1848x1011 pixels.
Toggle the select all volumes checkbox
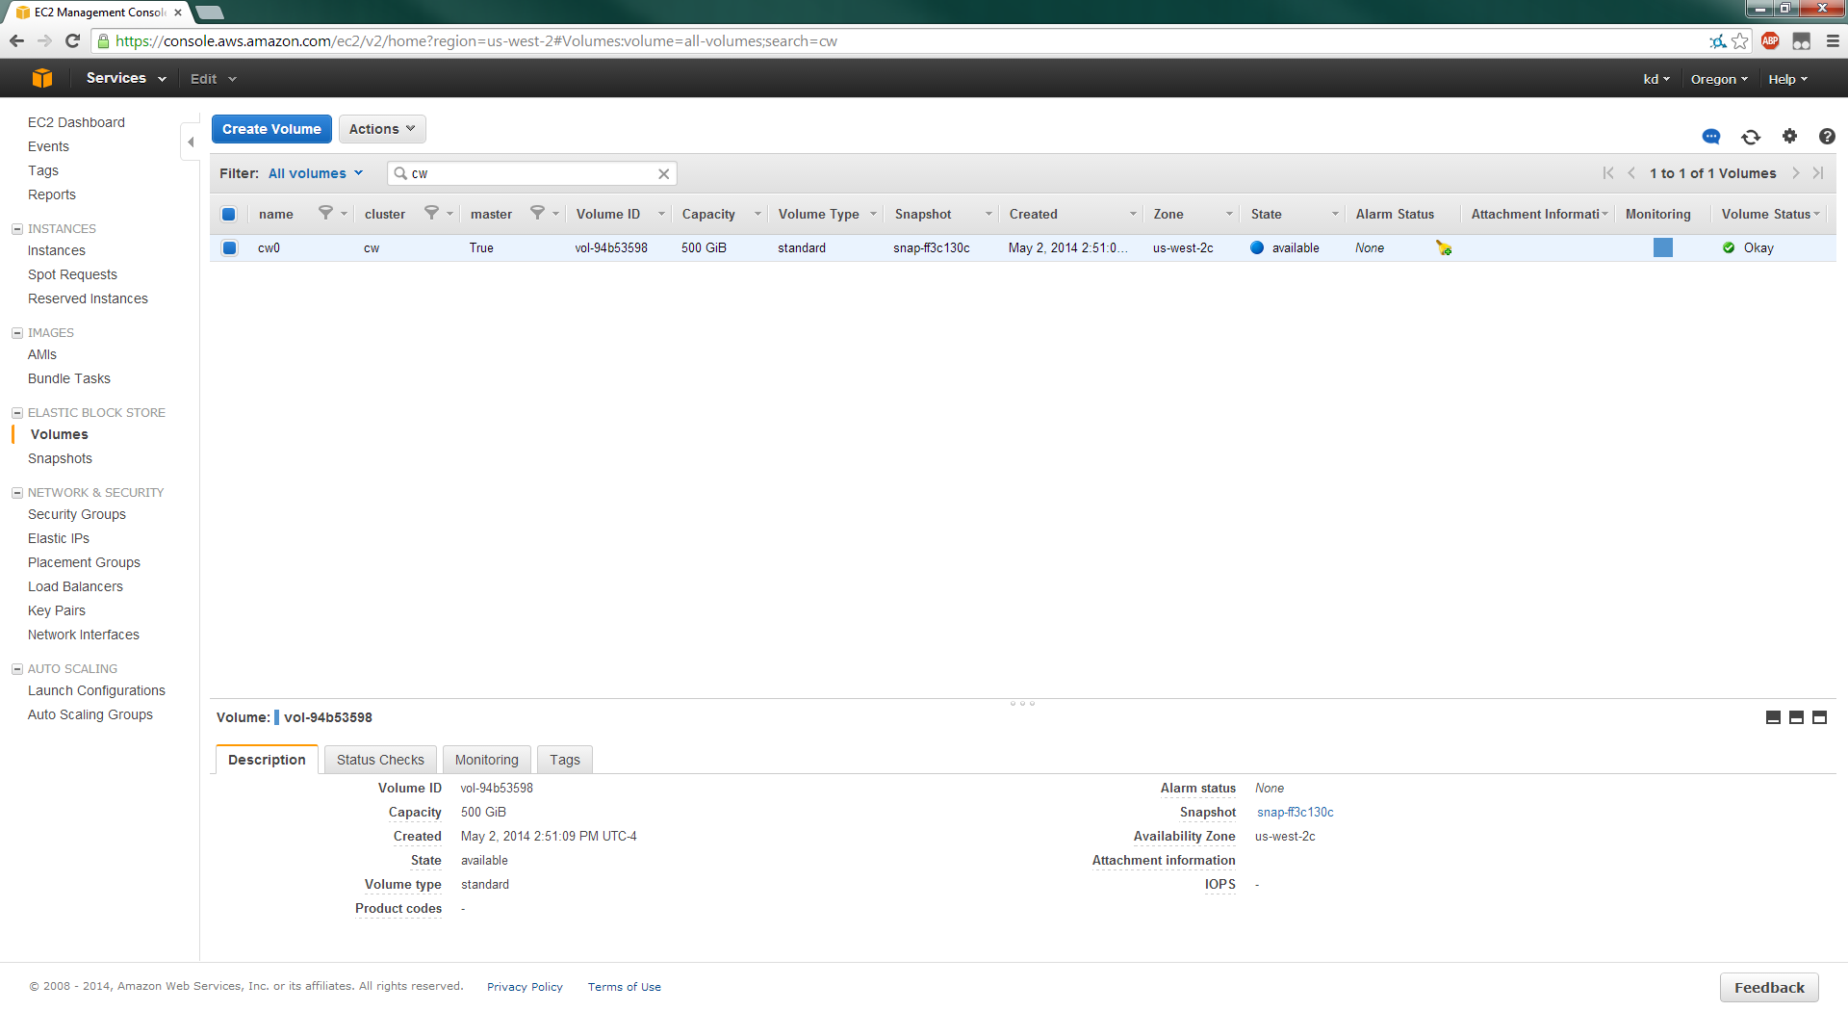[x=229, y=215]
